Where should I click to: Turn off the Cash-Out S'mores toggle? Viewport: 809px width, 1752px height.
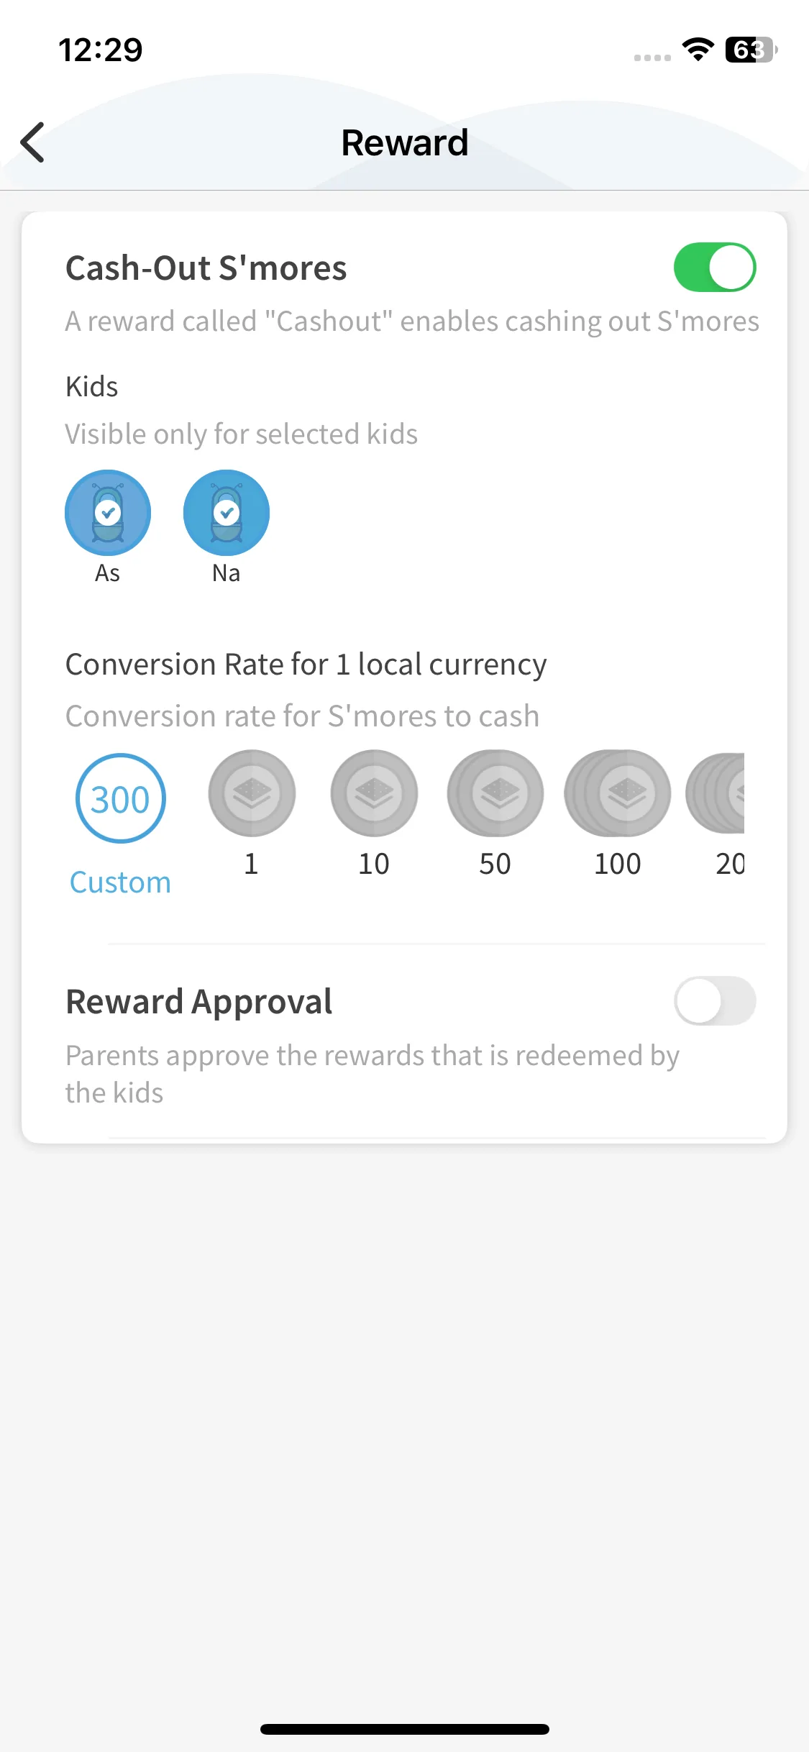(x=714, y=268)
